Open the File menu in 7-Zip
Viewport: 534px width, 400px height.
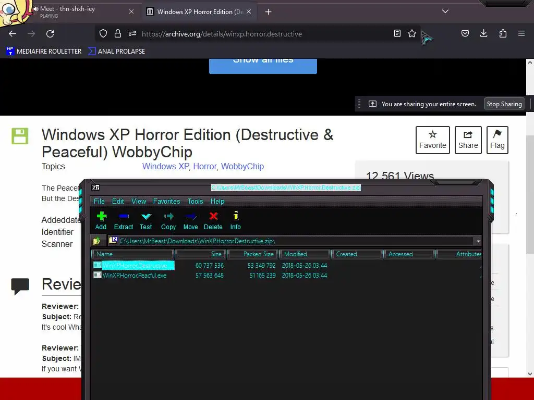[x=99, y=202]
